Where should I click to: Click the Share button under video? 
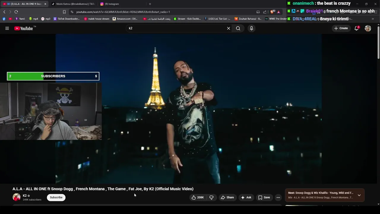tap(227, 197)
